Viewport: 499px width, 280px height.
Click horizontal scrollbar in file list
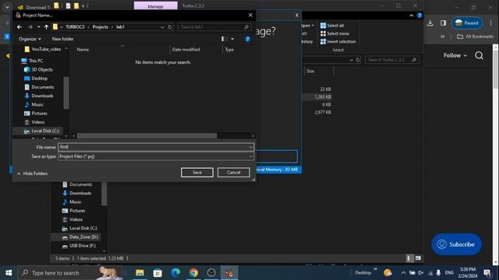(147, 136)
